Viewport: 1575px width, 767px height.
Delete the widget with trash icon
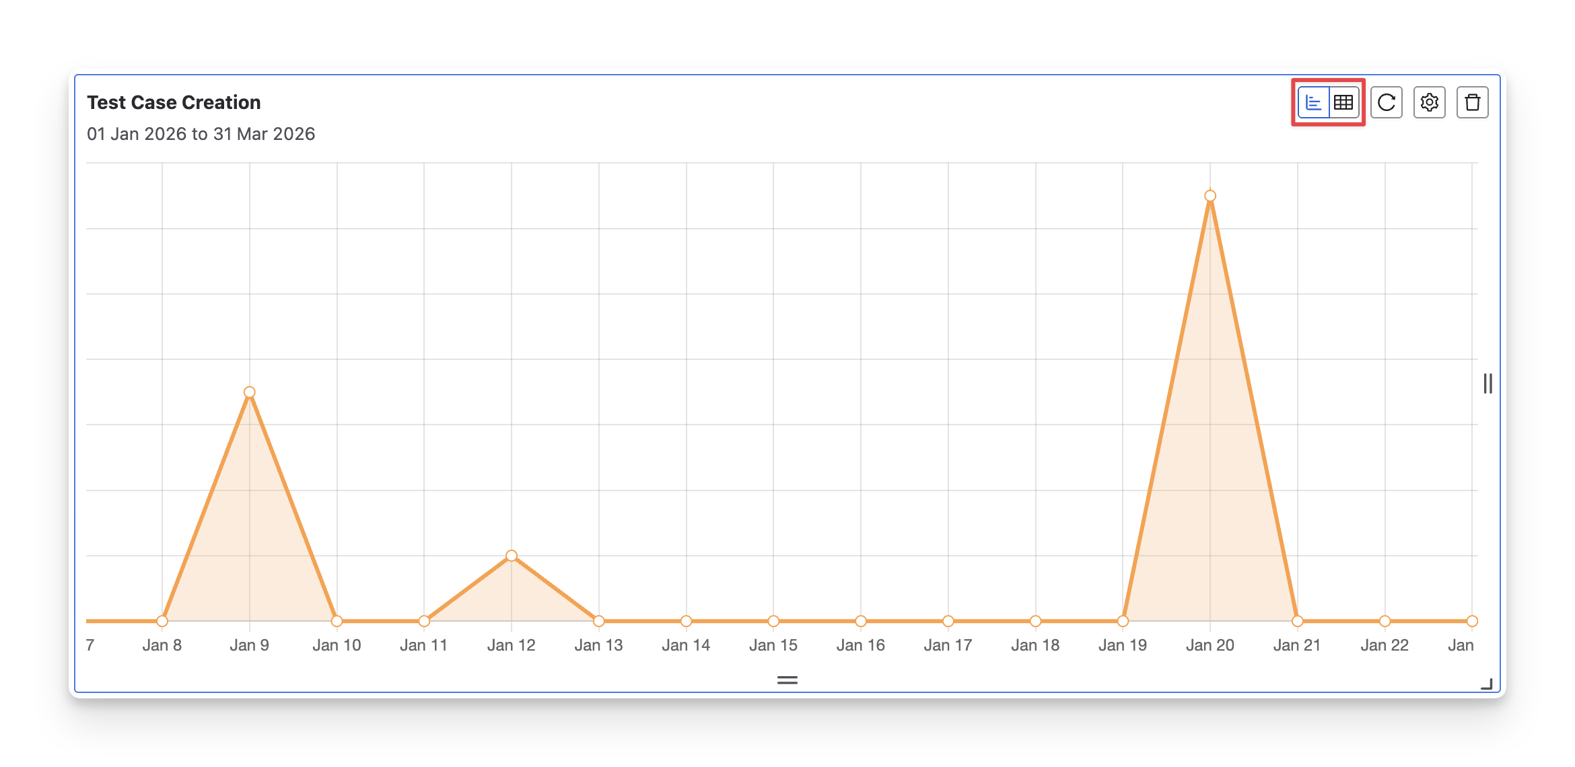(1472, 102)
